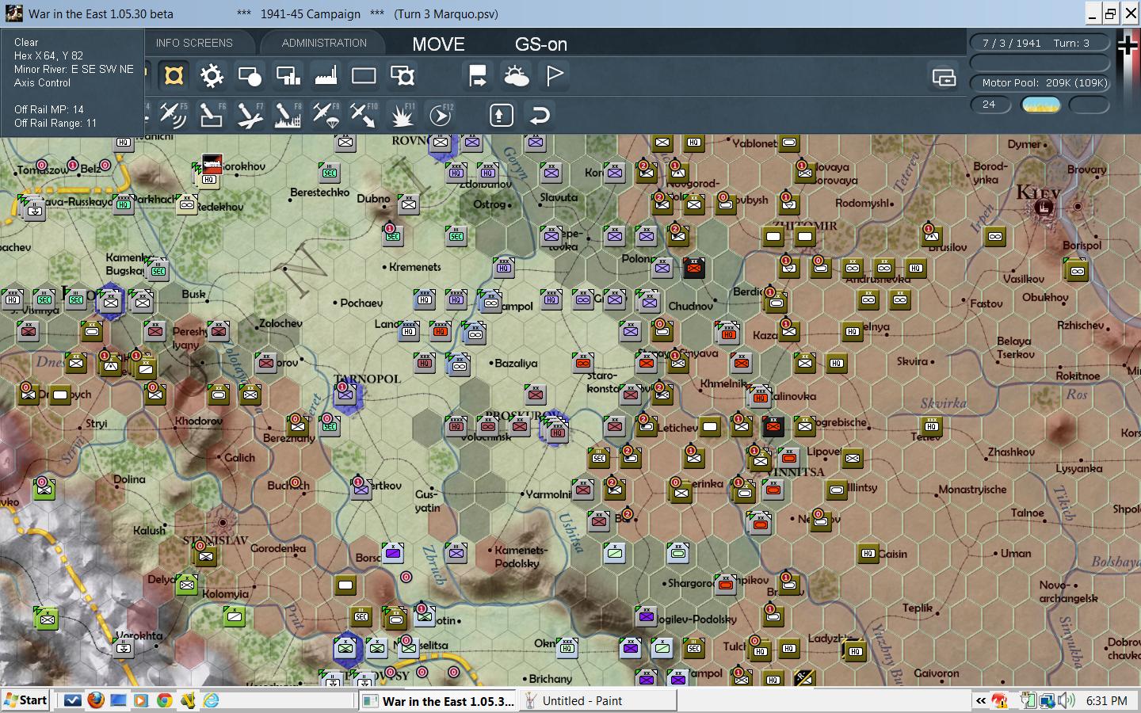Screen dimensions: 1141x713
Task: Select the black unit counter beside Polonnoe
Action: (694, 268)
